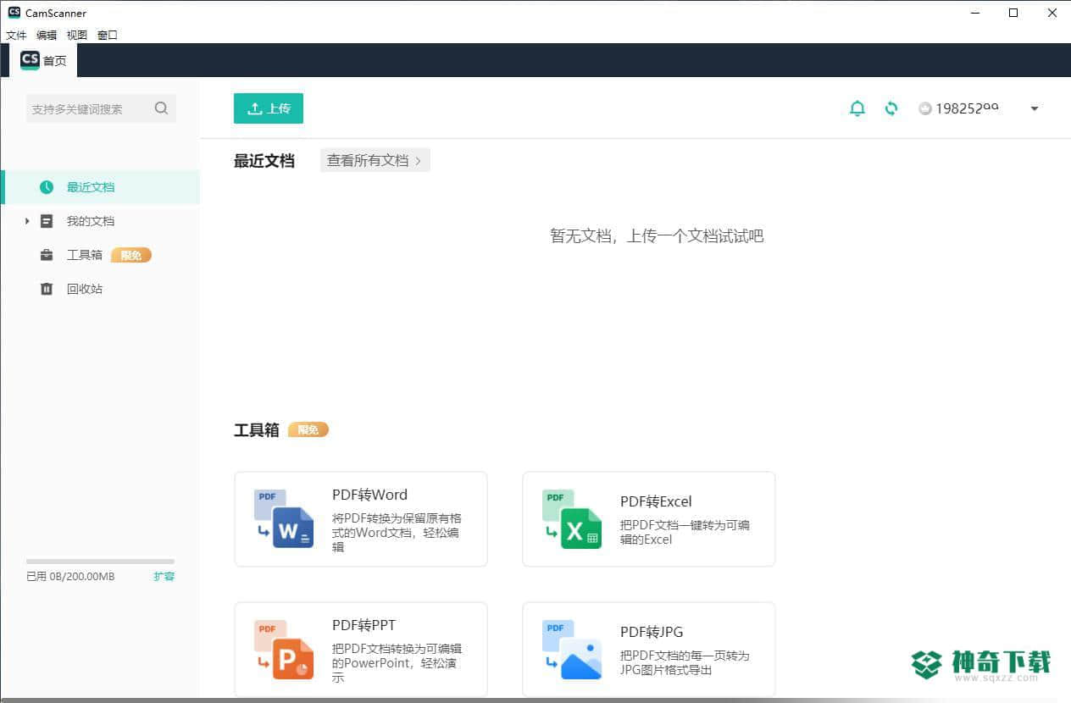1071x703 pixels.
Task: Minimize the CamScanner window
Action: coord(975,13)
